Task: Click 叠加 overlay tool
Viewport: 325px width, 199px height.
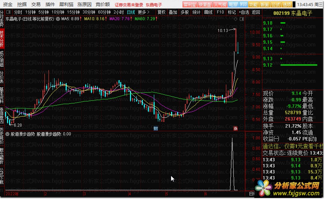Action: [x=173, y=12]
